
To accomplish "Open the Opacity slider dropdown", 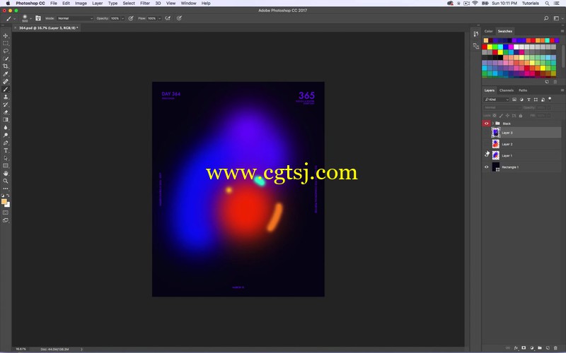I will coord(122,18).
